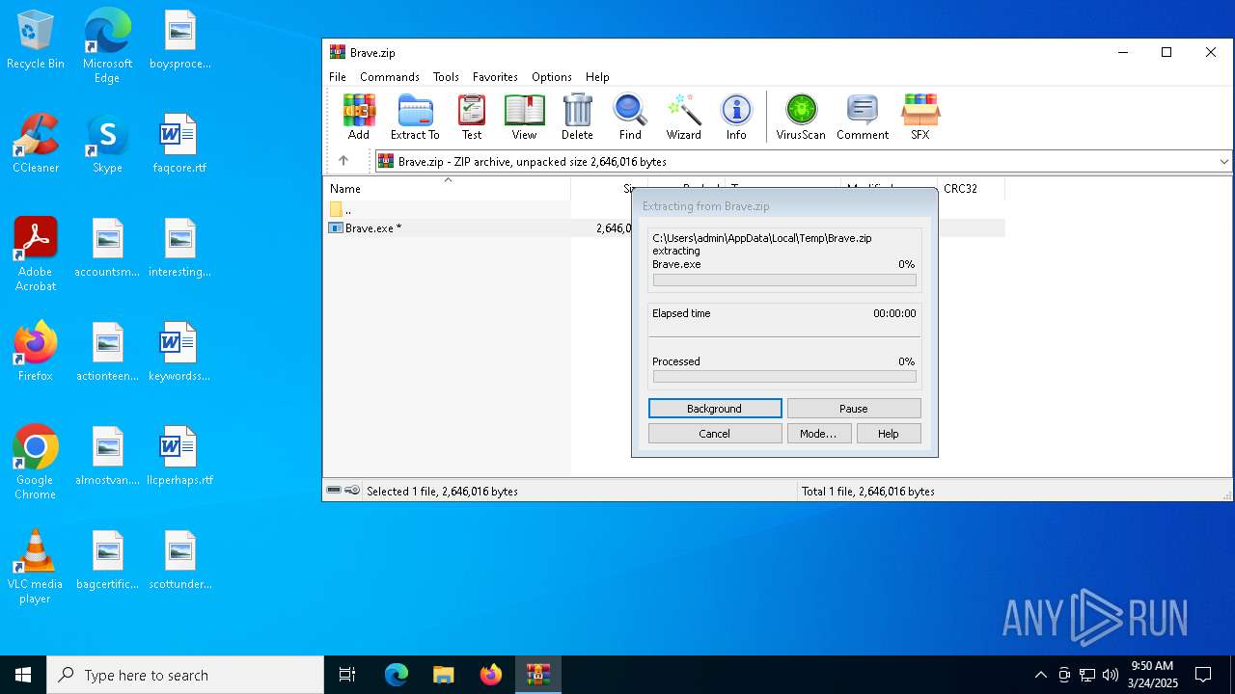Show hidden system tray icons
Screen dimensions: 1235x694
click(x=1040, y=675)
